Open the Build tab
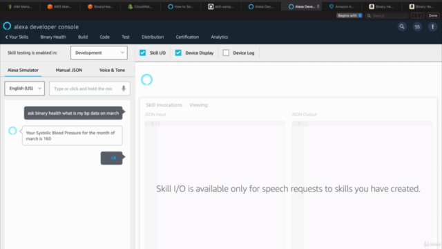This screenshot has width=442, height=249. [x=83, y=37]
